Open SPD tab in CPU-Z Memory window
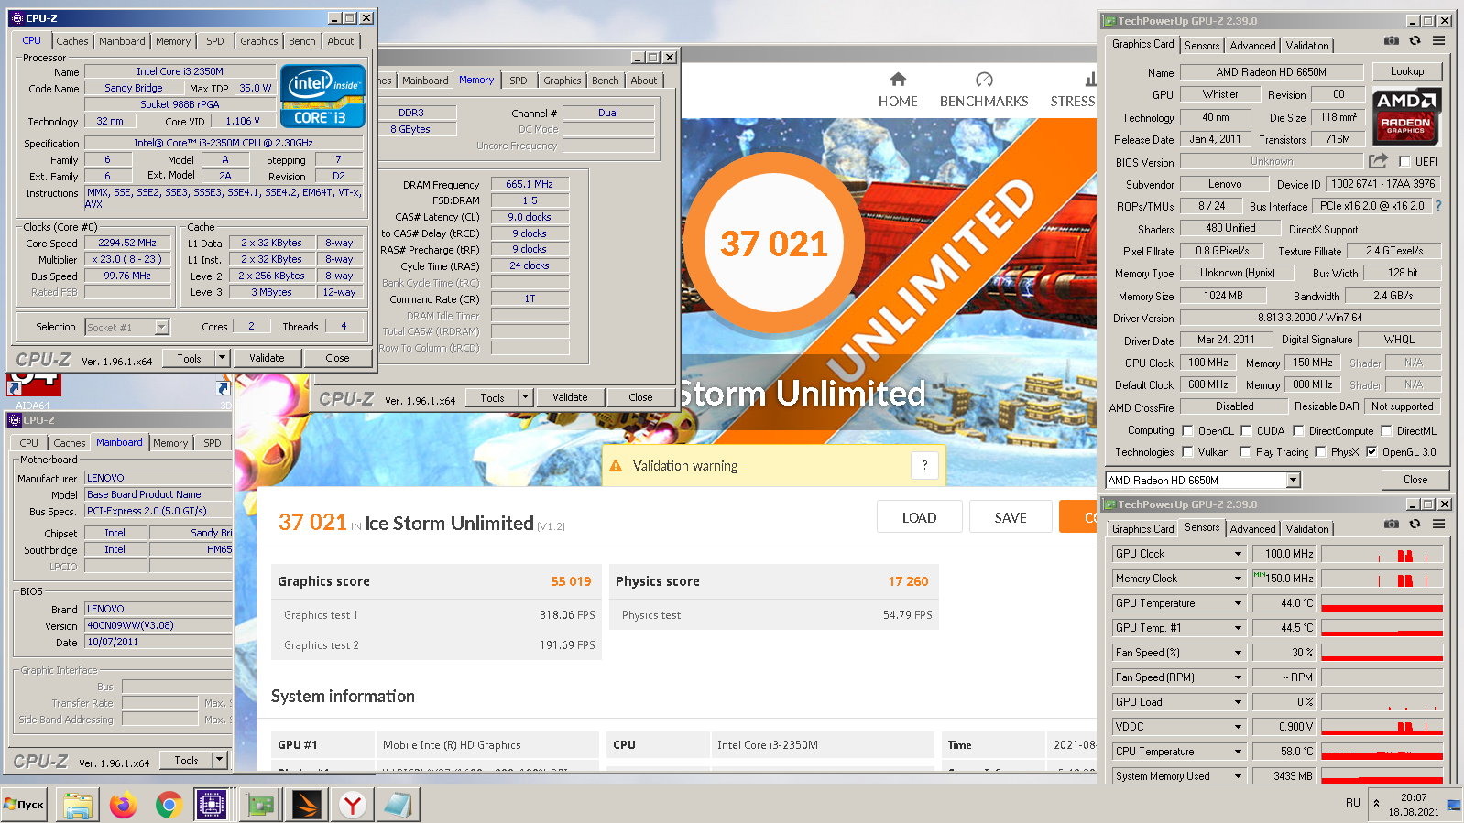Image resolution: width=1464 pixels, height=823 pixels. pos(519,81)
